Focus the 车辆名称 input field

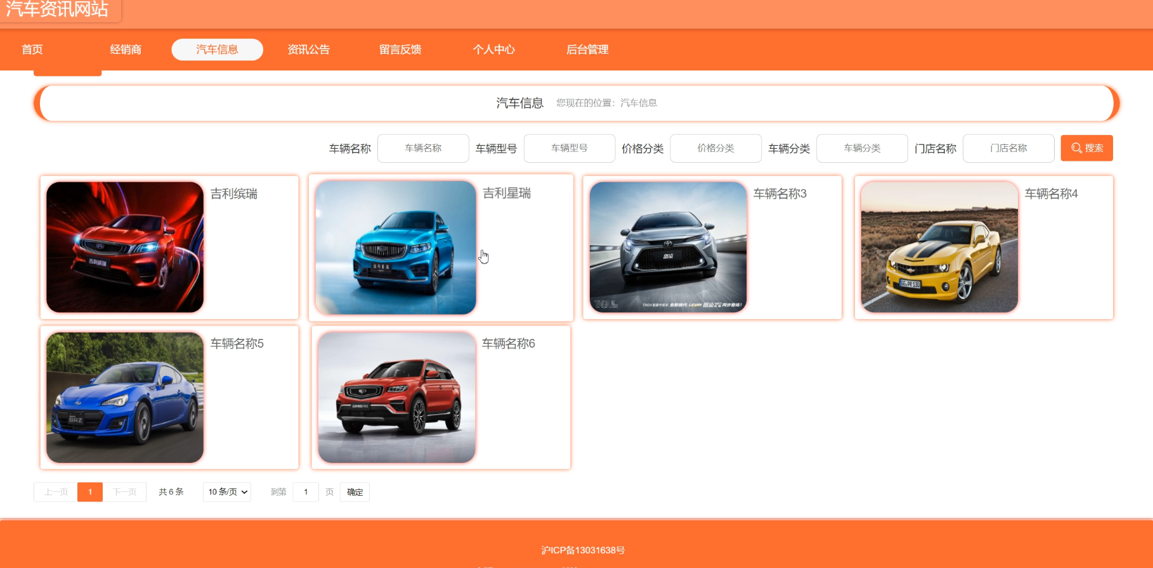(423, 148)
